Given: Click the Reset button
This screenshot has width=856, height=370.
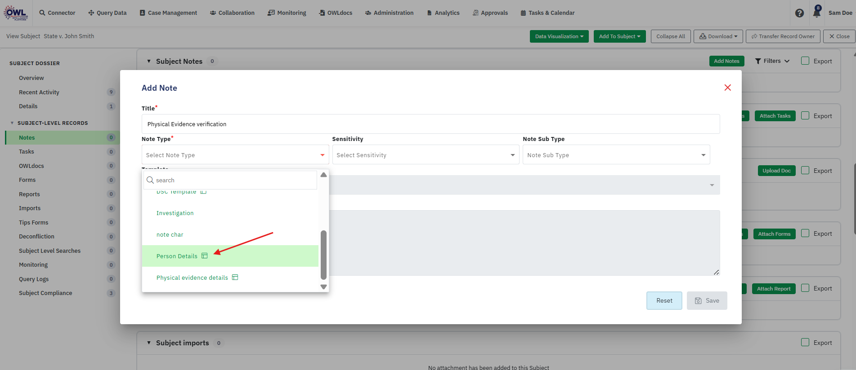Looking at the screenshot, I should [x=664, y=300].
